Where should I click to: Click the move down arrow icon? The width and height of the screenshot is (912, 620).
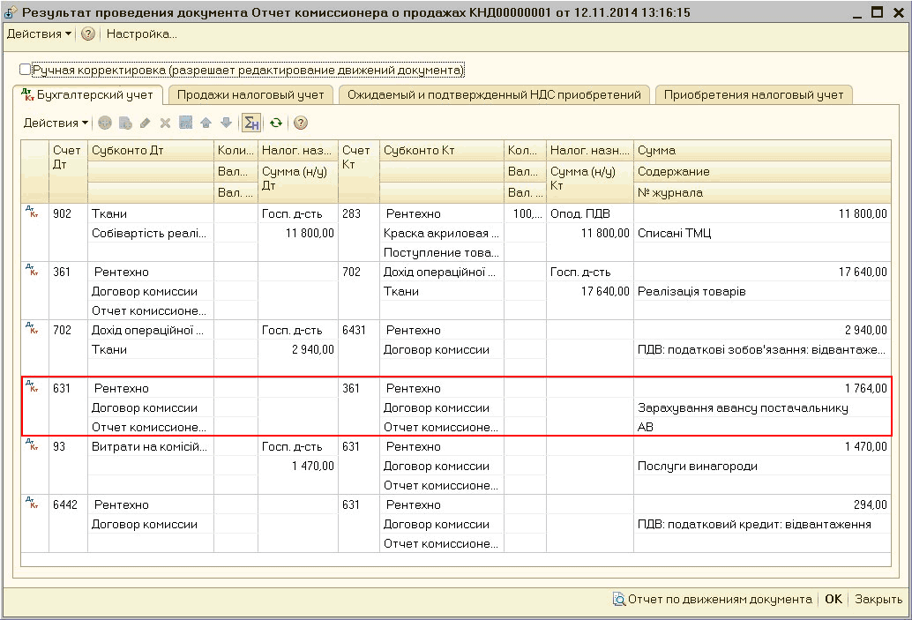tap(227, 123)
